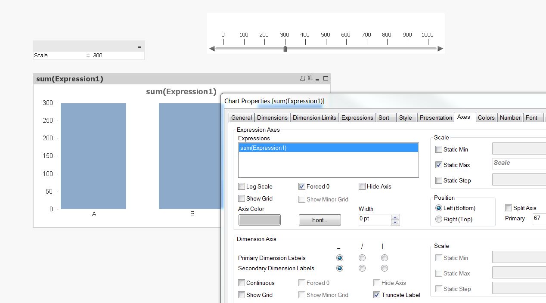Click the Static Min expression field
This screenshot has width=546, height=303.
(519, 149)
